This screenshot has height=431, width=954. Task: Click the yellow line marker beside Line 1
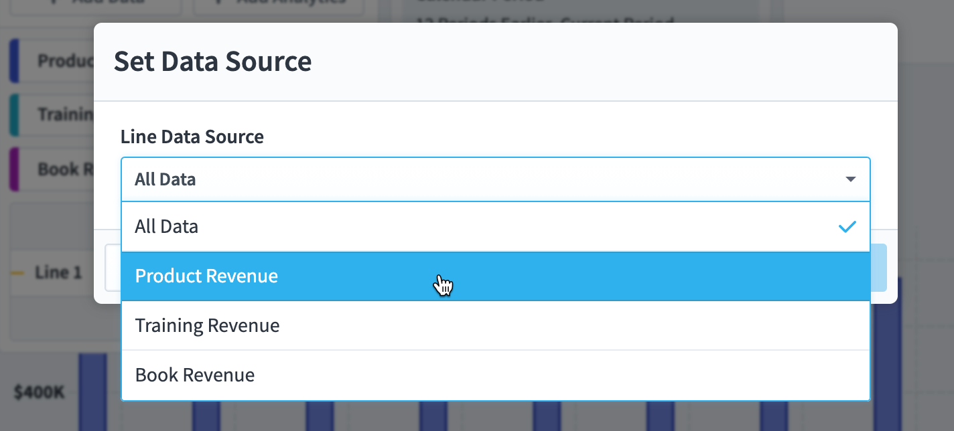click(x=18, y=273)
